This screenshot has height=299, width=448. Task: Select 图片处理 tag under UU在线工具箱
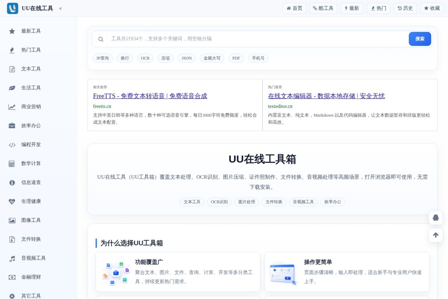[x=246, y=202]
